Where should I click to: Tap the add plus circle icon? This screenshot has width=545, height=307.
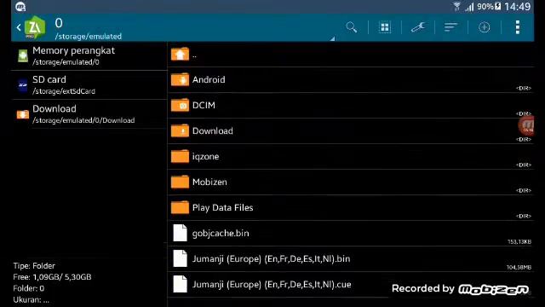(x=484, y=27)
